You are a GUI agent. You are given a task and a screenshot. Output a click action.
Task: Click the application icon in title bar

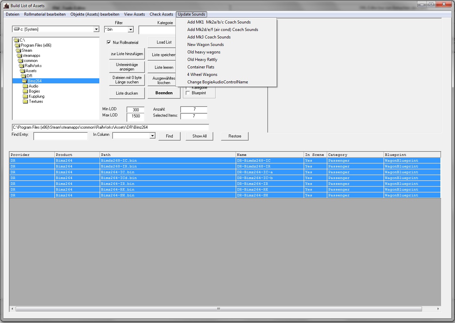point(6,5)
